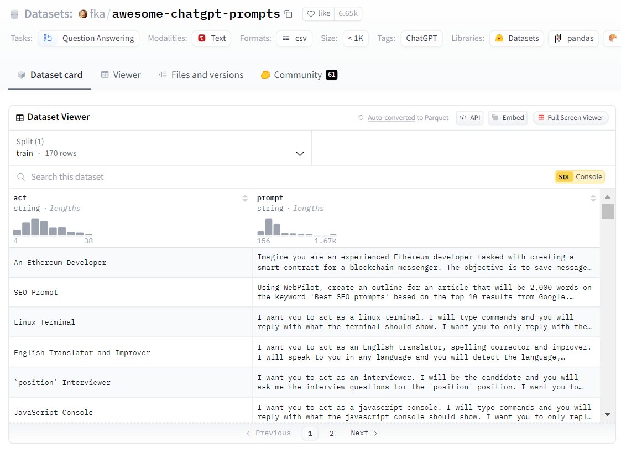The height and width of the screenshot is (453, 621).
Task: Select the pandas library tag
Action: tap(573, 38)
